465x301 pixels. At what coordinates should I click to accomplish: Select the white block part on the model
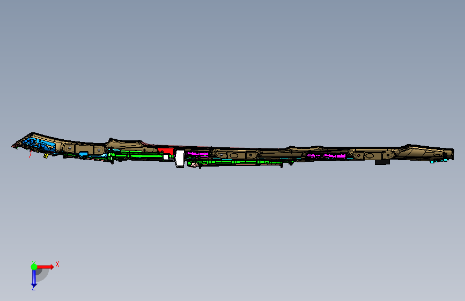point(180,159)
